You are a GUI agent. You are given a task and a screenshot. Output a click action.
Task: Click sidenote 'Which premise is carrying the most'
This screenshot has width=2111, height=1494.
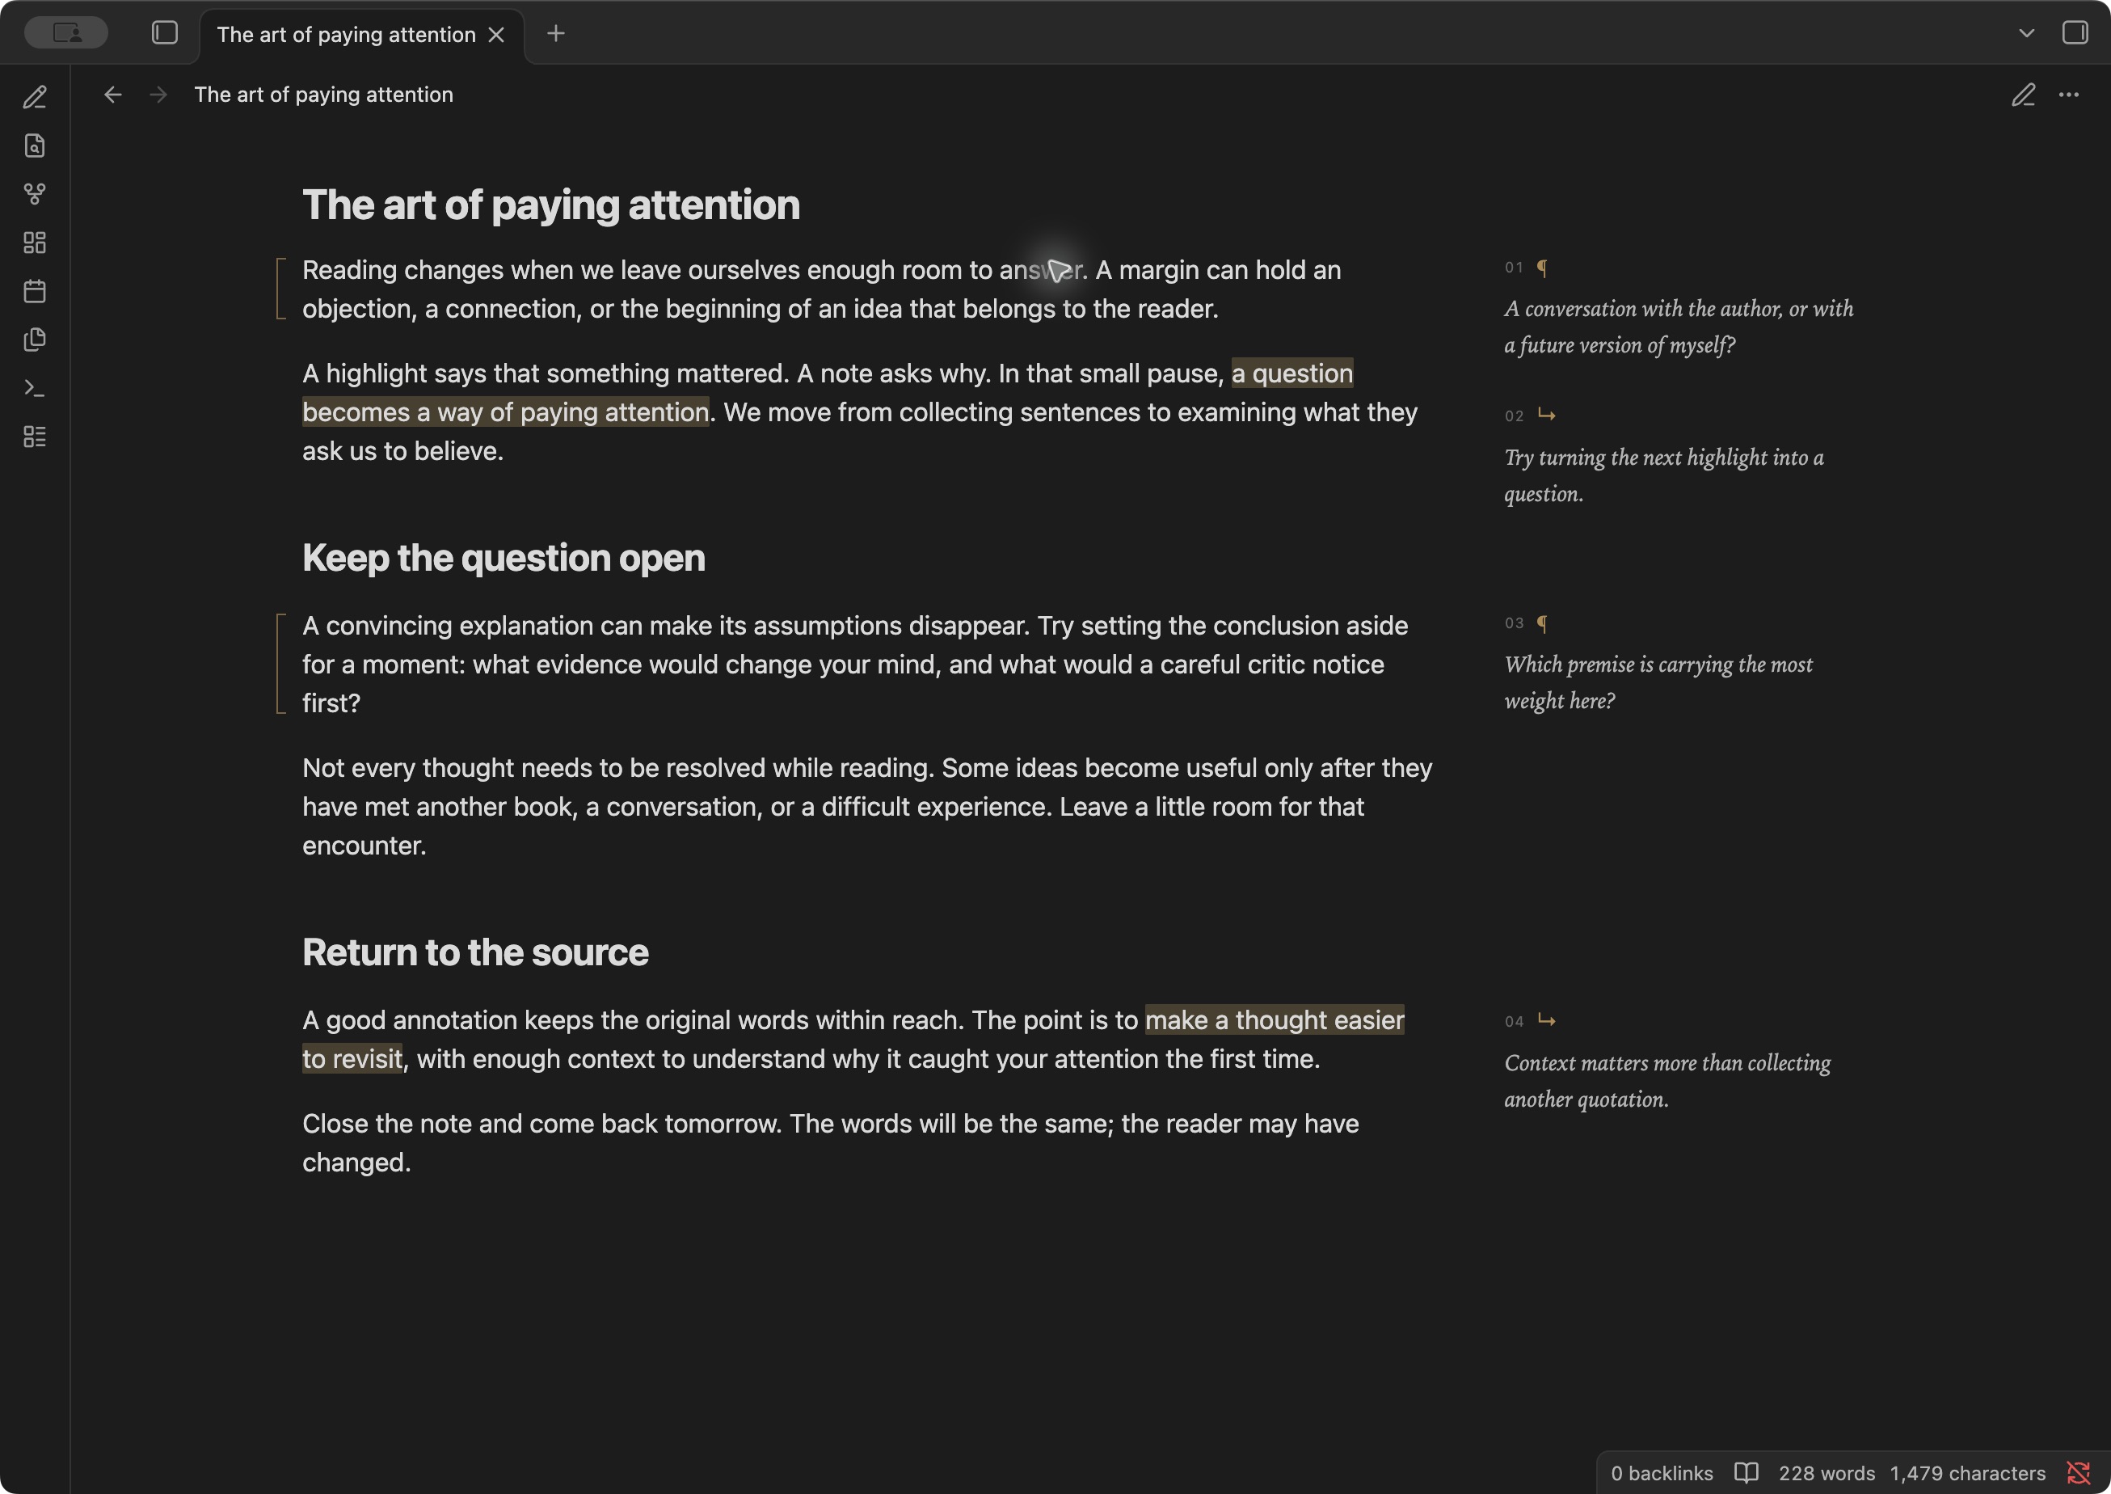click(x=1658, y=682)
